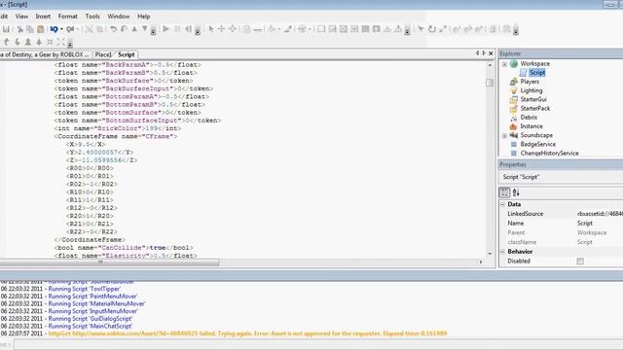Select StarterPack in the Explorer tree
This screenshot has height=350, width=623.
click(x=534, y=108)
